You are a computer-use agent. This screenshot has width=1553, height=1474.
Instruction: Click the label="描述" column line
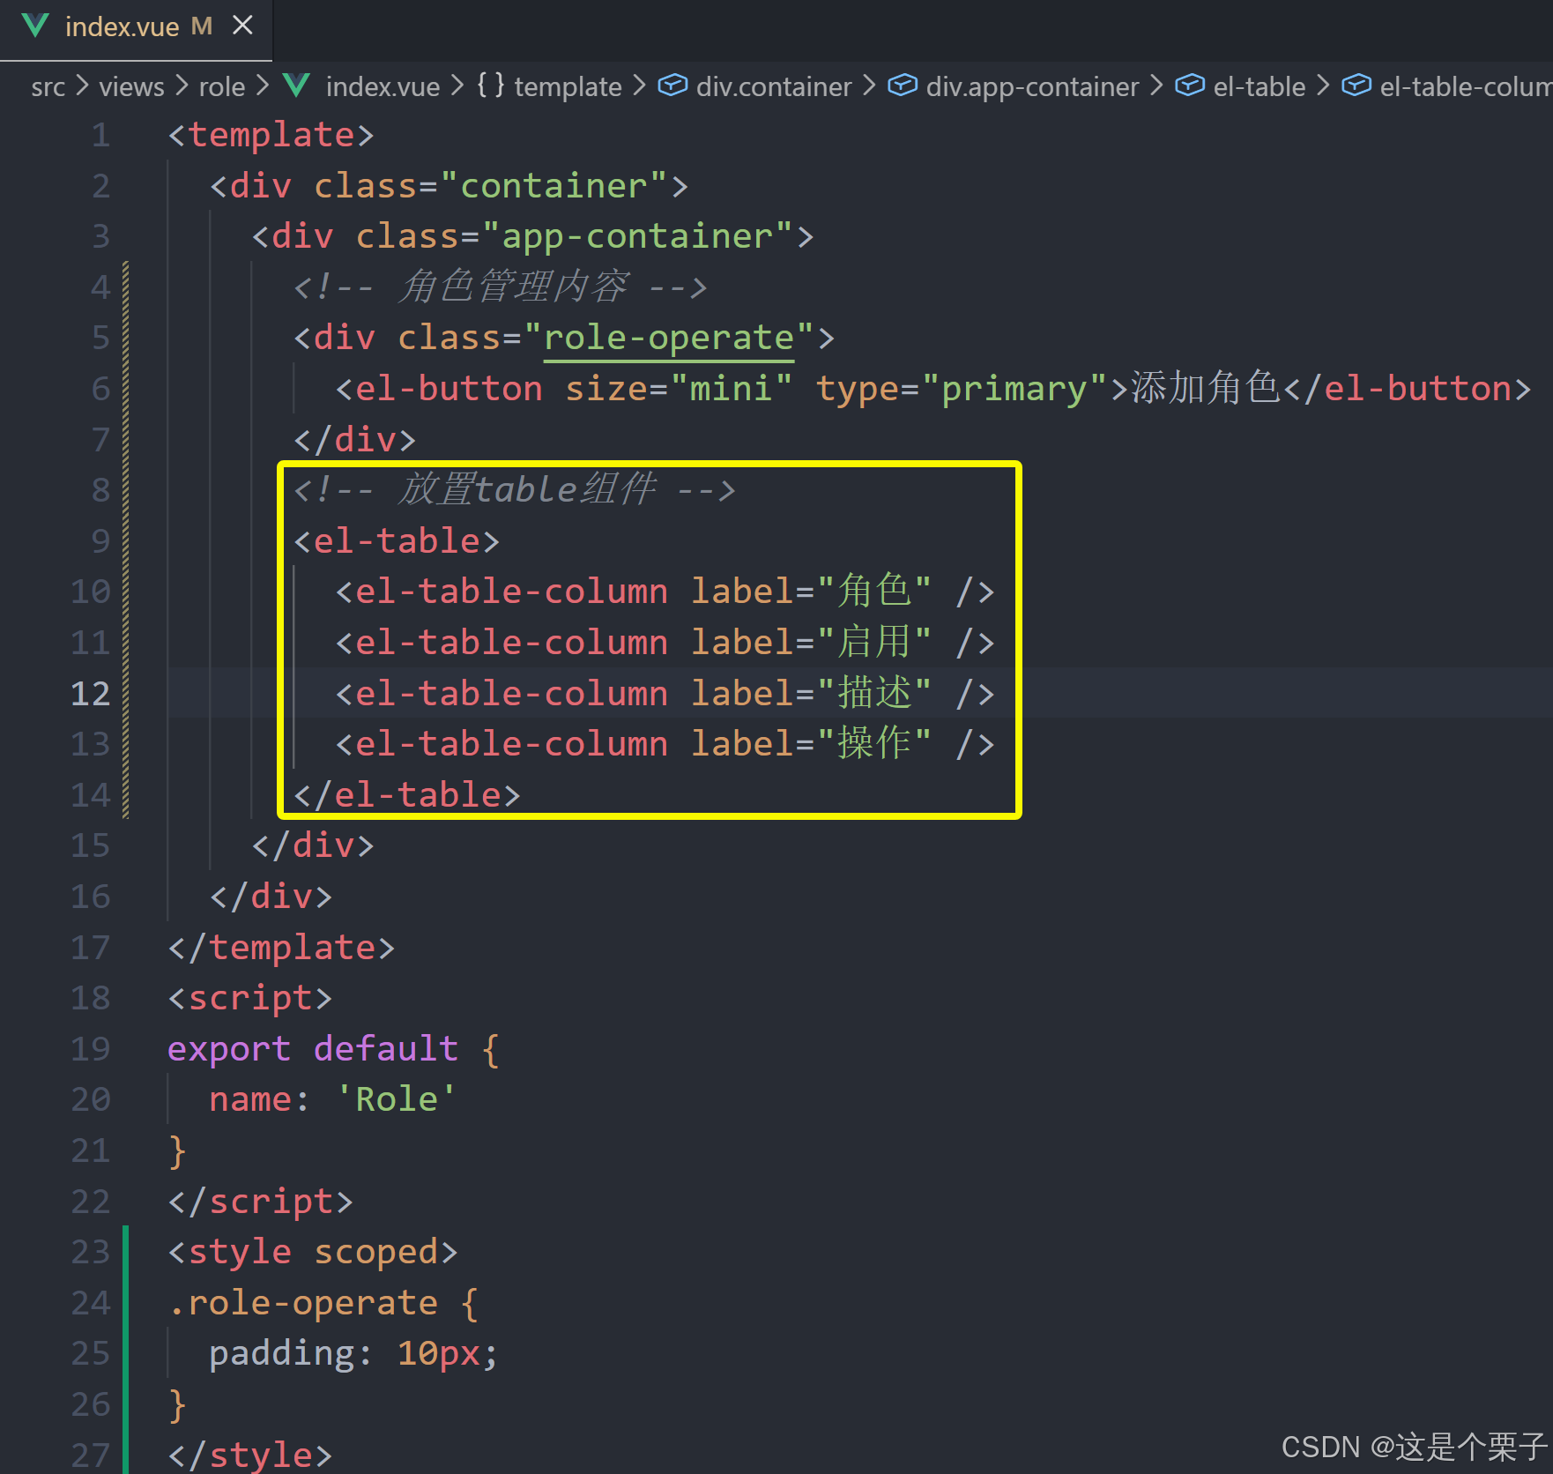point(665,694)
